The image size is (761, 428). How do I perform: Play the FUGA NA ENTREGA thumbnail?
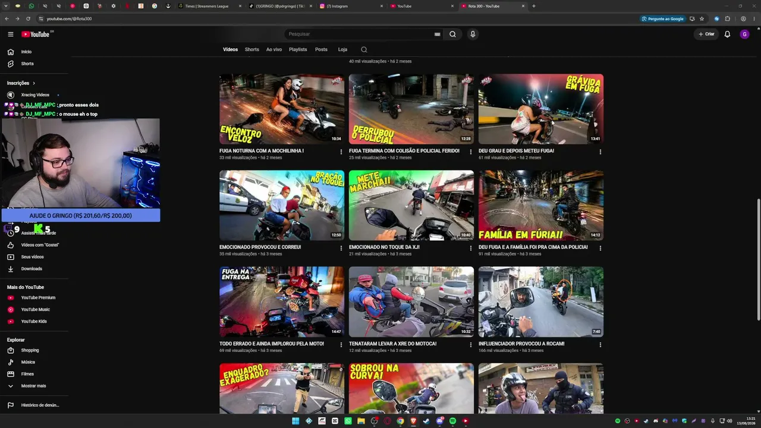(282, 301)
